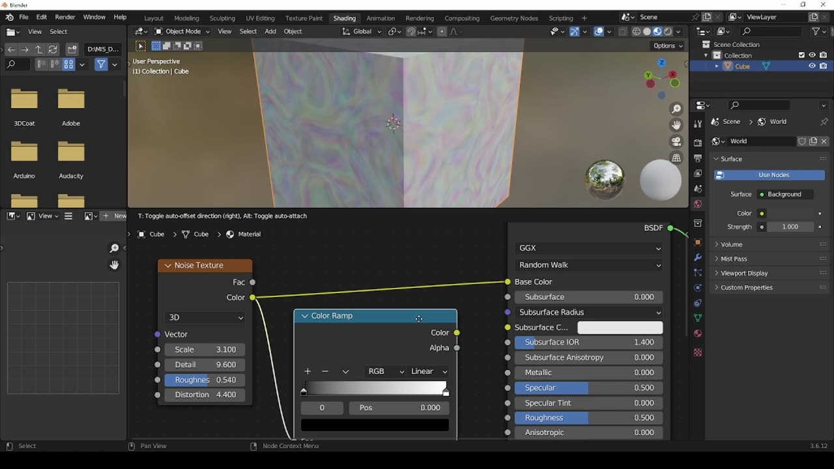Open the Object properties tab

pos(698,242)
